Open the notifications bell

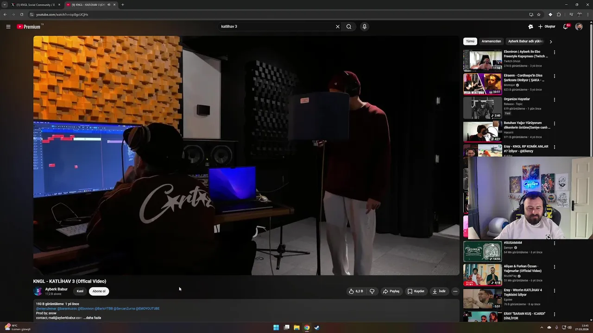click(x=566, y=27)
